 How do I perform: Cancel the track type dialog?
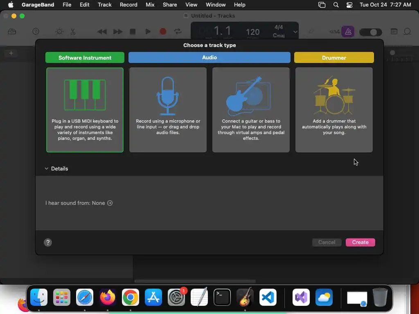pyautogui.click(x=327, y=242)
